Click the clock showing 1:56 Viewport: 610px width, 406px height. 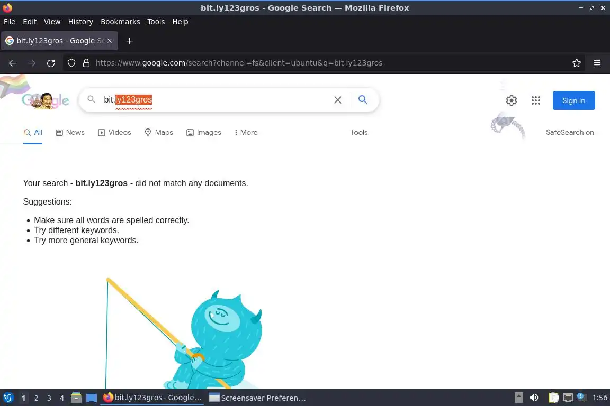(599, 398)
